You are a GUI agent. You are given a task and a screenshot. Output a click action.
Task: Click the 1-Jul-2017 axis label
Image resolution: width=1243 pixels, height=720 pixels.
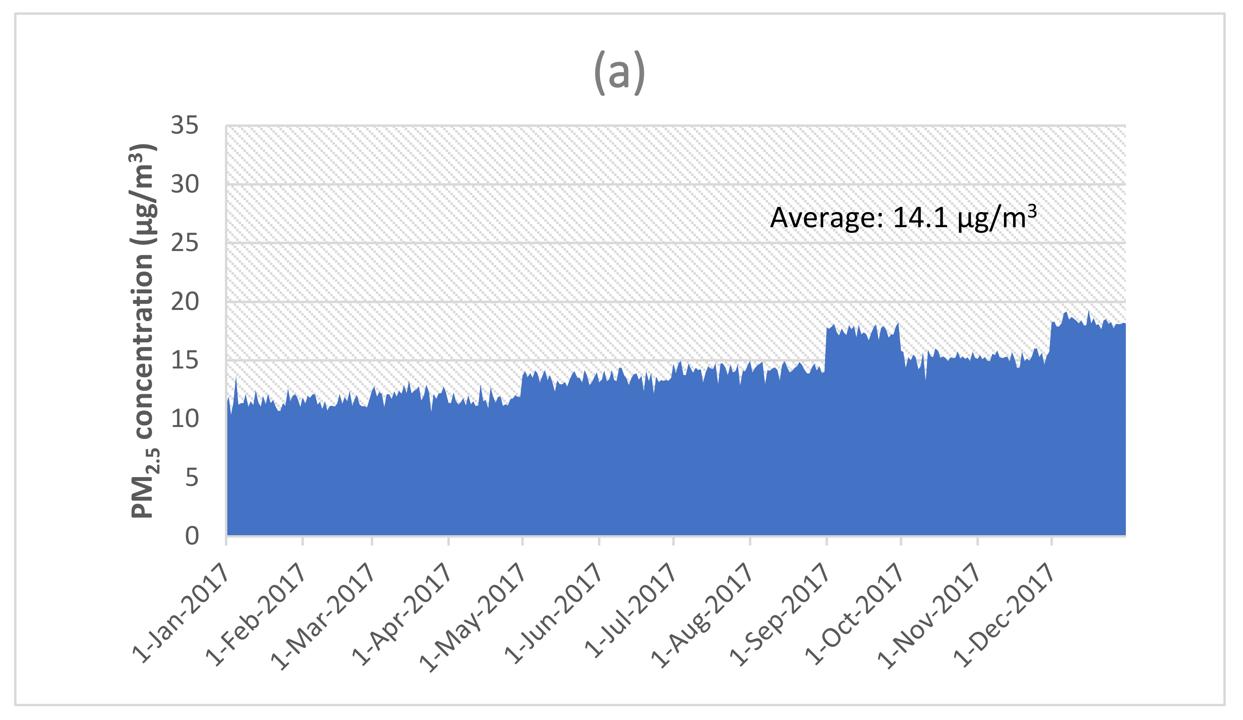click(630, 610)
